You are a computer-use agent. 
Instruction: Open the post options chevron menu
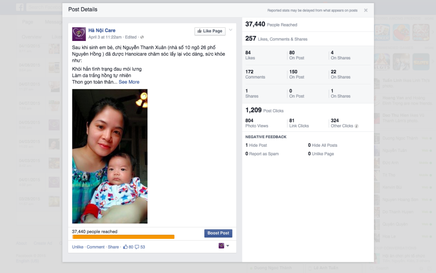pyautogui.click(x=230, y=30)
